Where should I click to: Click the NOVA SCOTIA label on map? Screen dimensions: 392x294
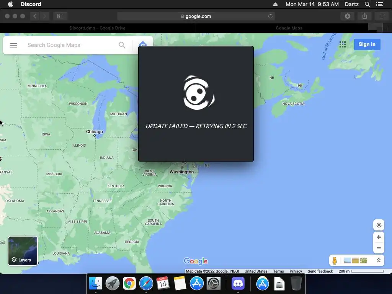pyautogui.click(x=293, y=103)
